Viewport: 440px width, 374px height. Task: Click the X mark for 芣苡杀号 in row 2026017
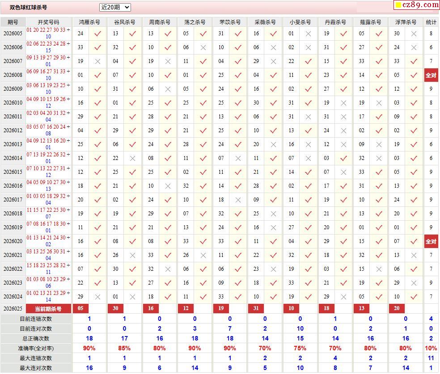238,200
